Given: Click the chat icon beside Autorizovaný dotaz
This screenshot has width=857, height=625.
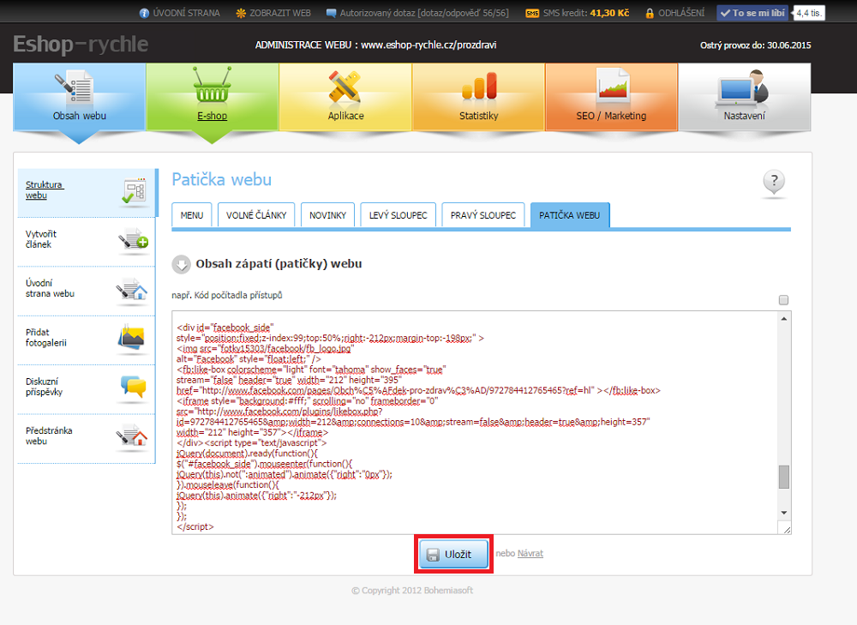Looking at the screenshot, I should 331,13.
